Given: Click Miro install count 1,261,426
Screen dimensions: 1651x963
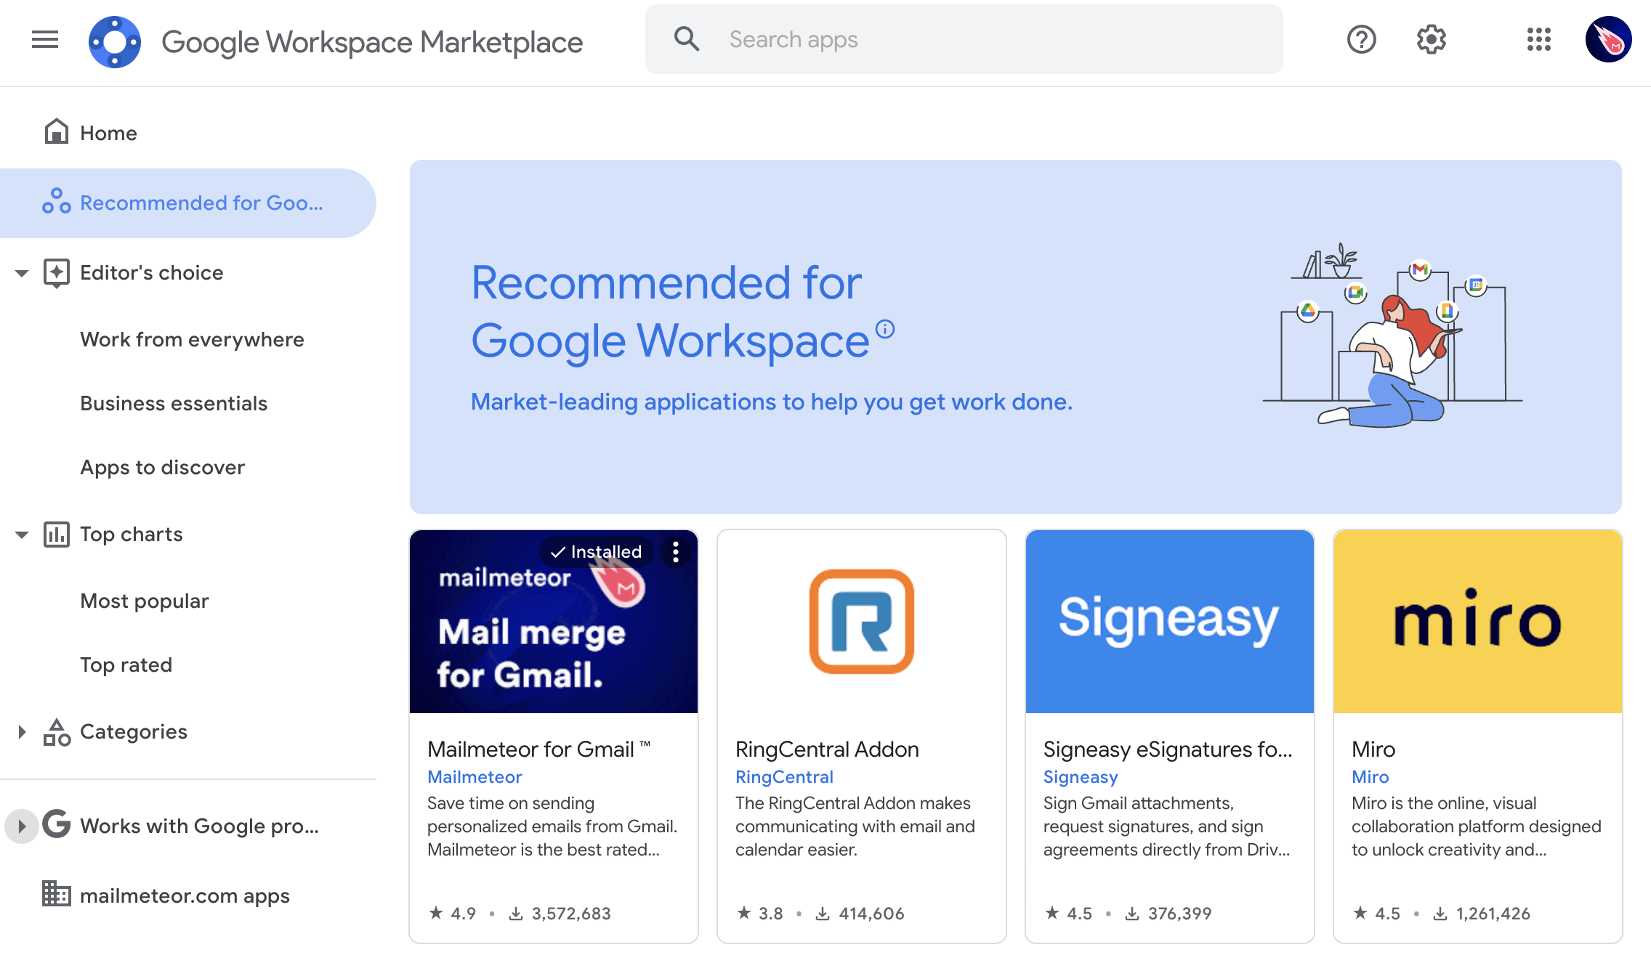Looking at the screenshot, I should click(x=1481, y=913).
